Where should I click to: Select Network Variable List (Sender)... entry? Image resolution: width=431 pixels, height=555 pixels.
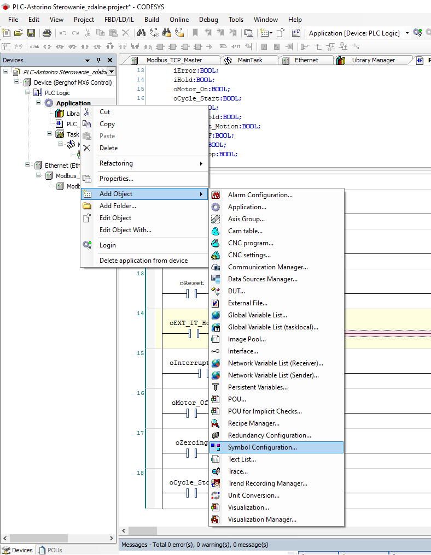[x=276, y=375]
